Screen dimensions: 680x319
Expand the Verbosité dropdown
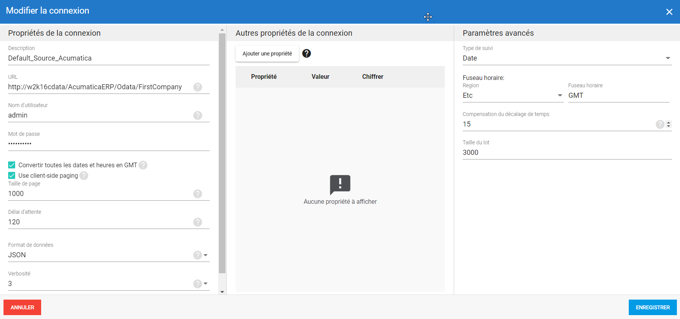coord(206,284)
